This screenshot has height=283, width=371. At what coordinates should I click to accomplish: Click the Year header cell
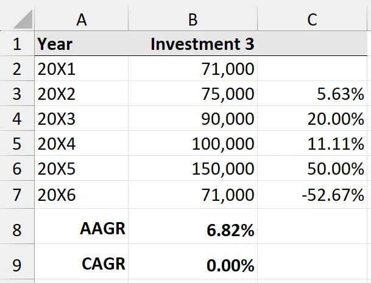[81, 44]
